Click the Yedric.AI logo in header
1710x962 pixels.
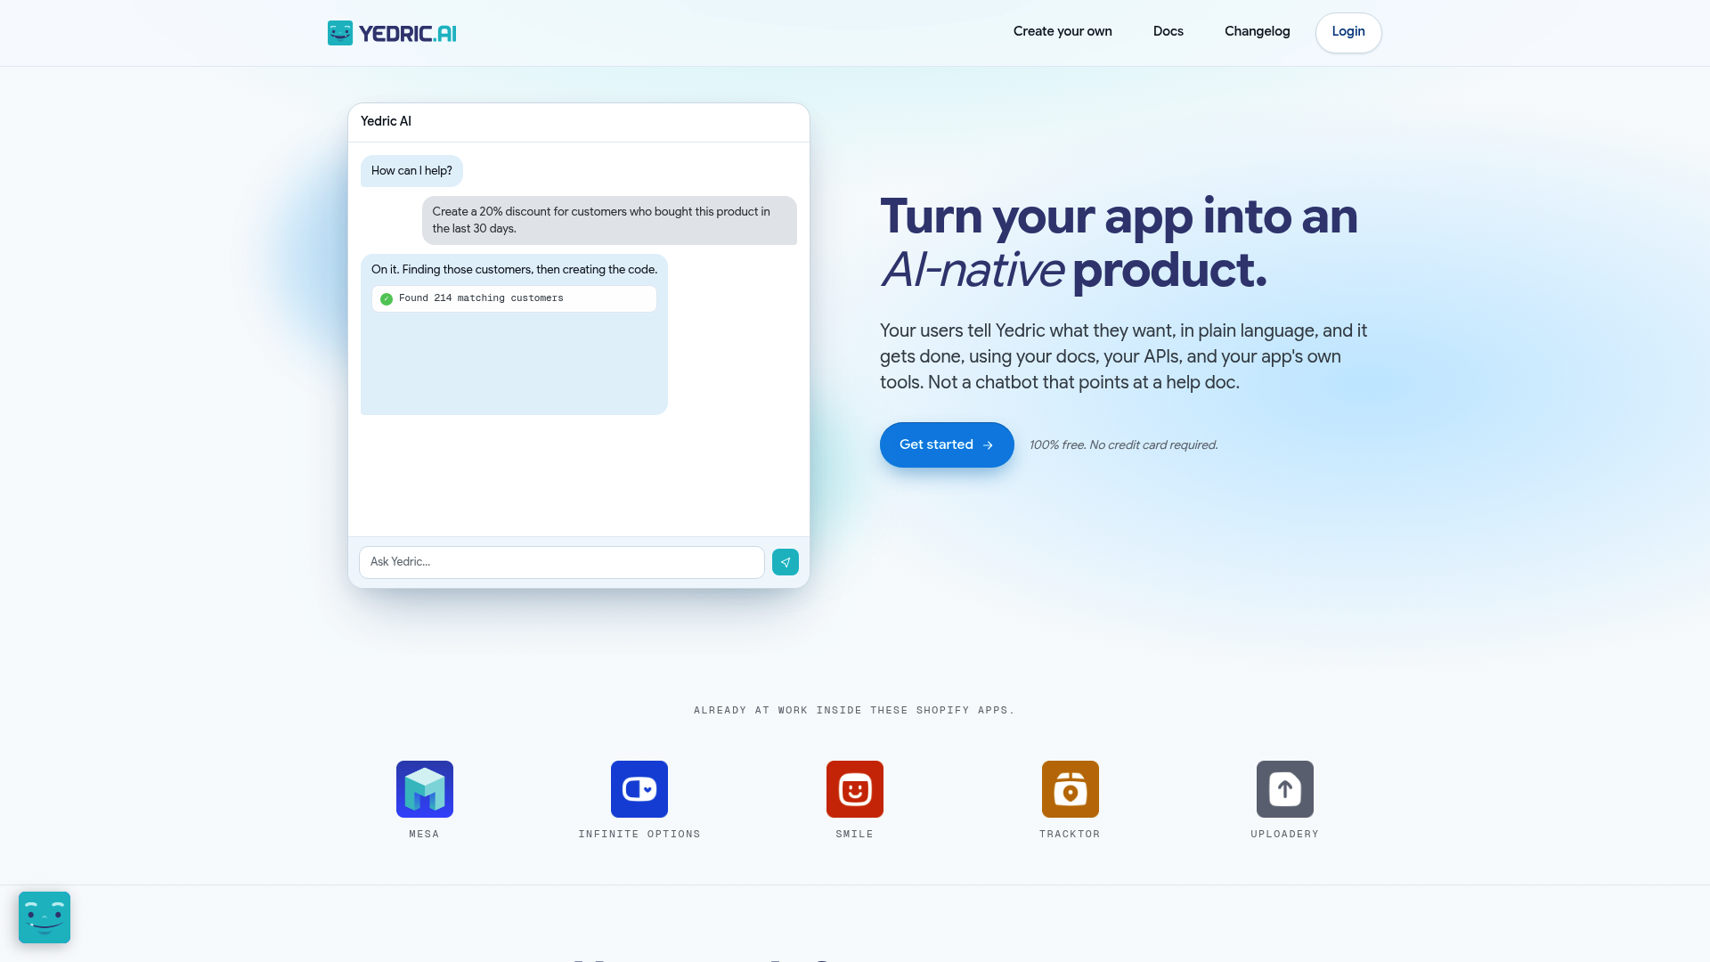click(392, 33)
